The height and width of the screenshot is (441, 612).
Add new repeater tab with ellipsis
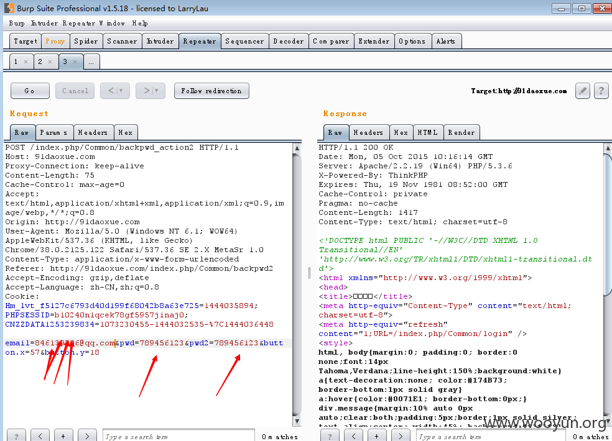click(91, 61)
